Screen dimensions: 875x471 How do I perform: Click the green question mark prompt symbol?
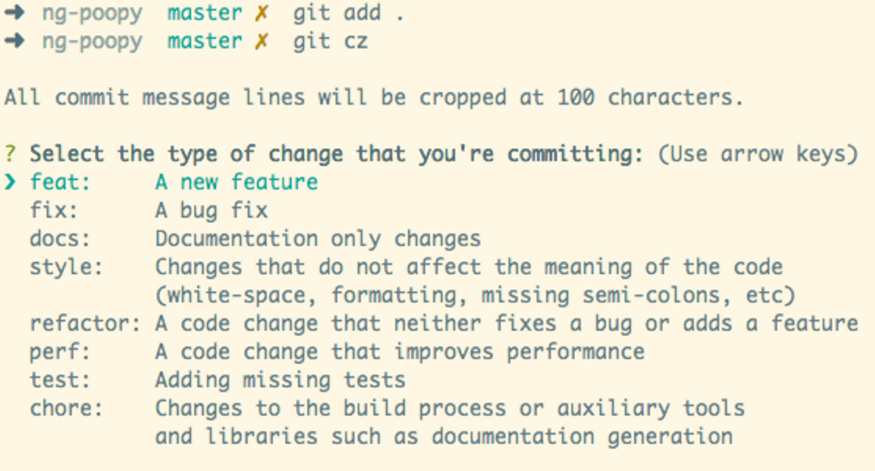[10, 154]
